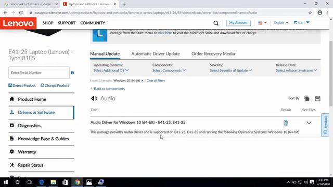Close the laptops and netbooks Lenovo tab

pyautogui.click(x=114, y=4)
